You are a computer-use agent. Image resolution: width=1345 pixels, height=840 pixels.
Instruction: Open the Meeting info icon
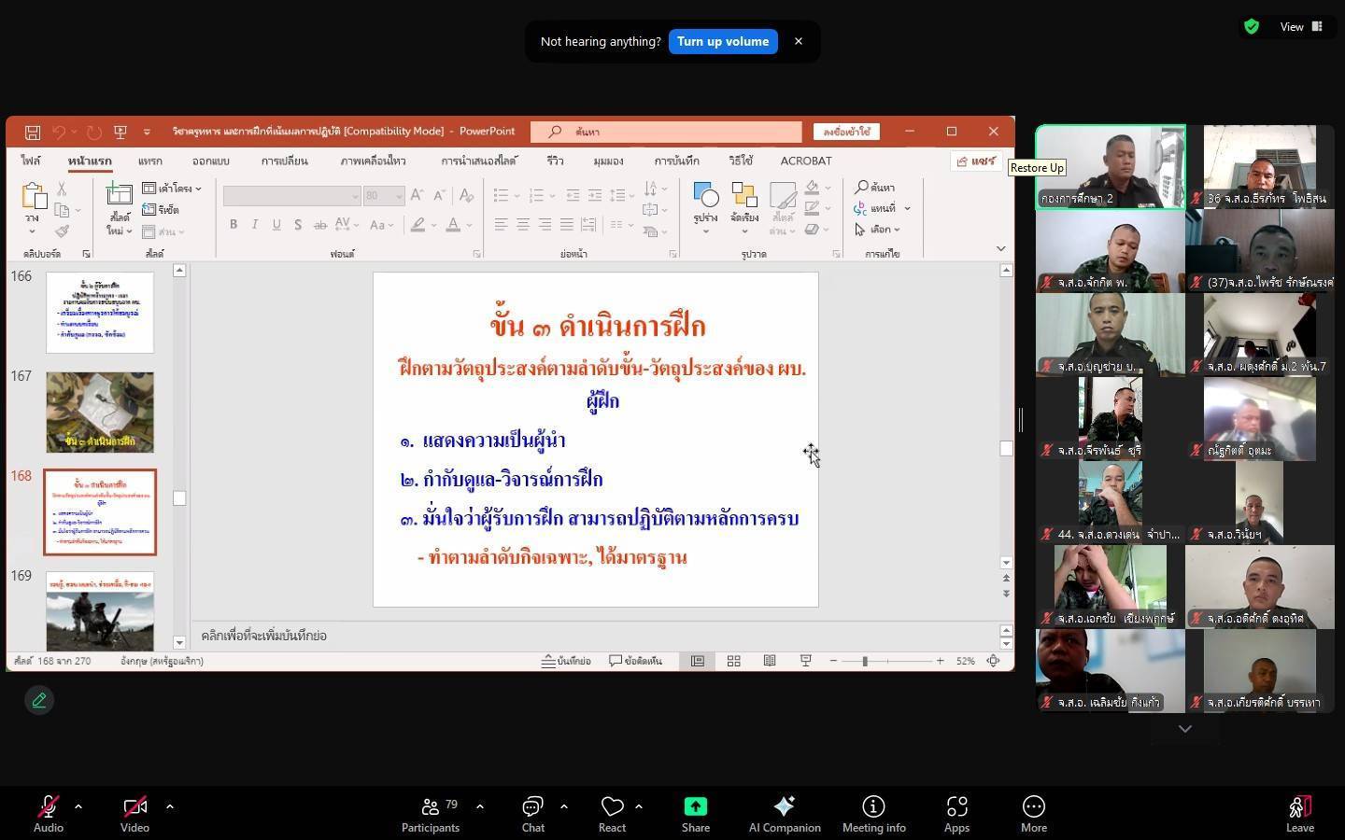click(x=873, y=807)
